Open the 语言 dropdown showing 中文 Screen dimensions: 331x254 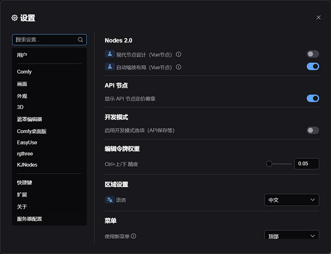(x=291, y=200)
